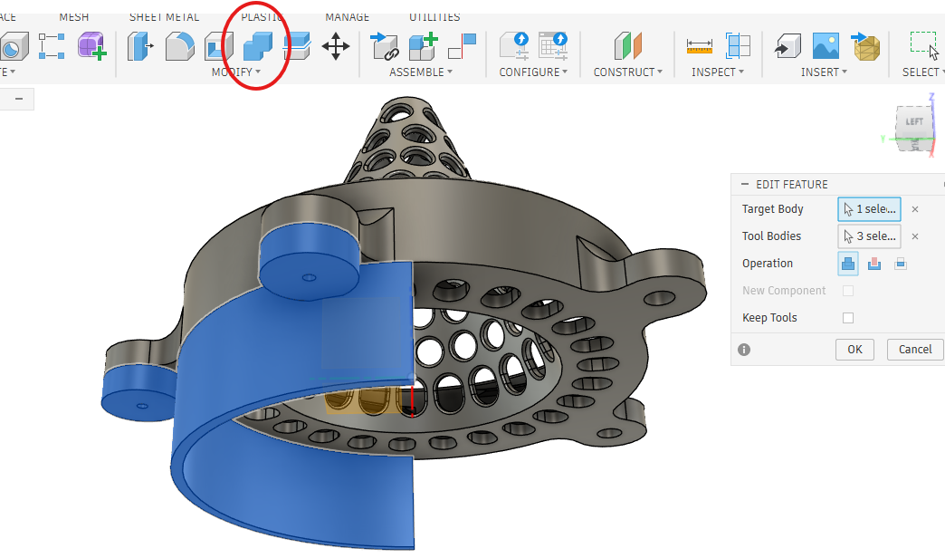This screenshot has height=558, width=945.
Task: Select the Intersect operation icon
Action: coord(900,264)
